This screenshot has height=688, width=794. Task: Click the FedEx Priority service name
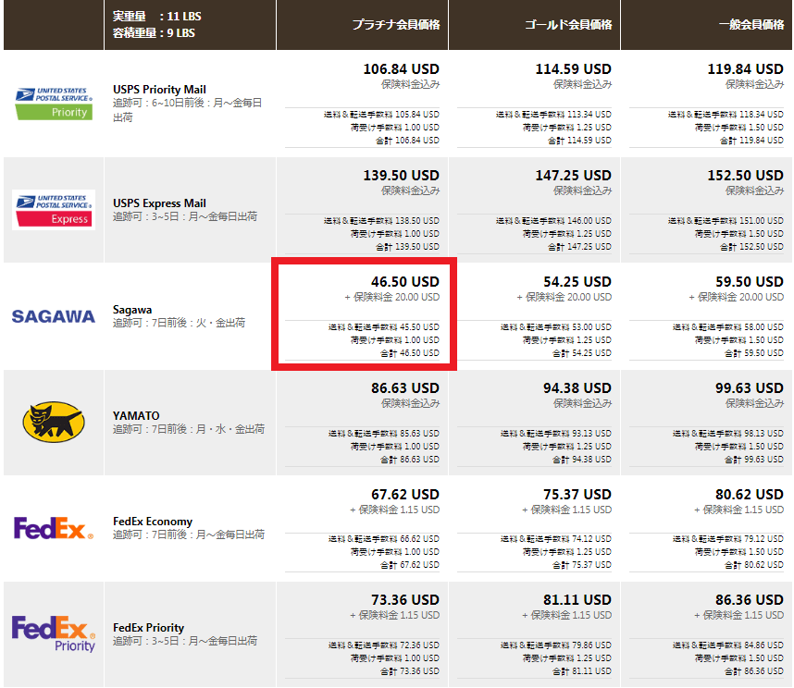click(x=148, y=628)
